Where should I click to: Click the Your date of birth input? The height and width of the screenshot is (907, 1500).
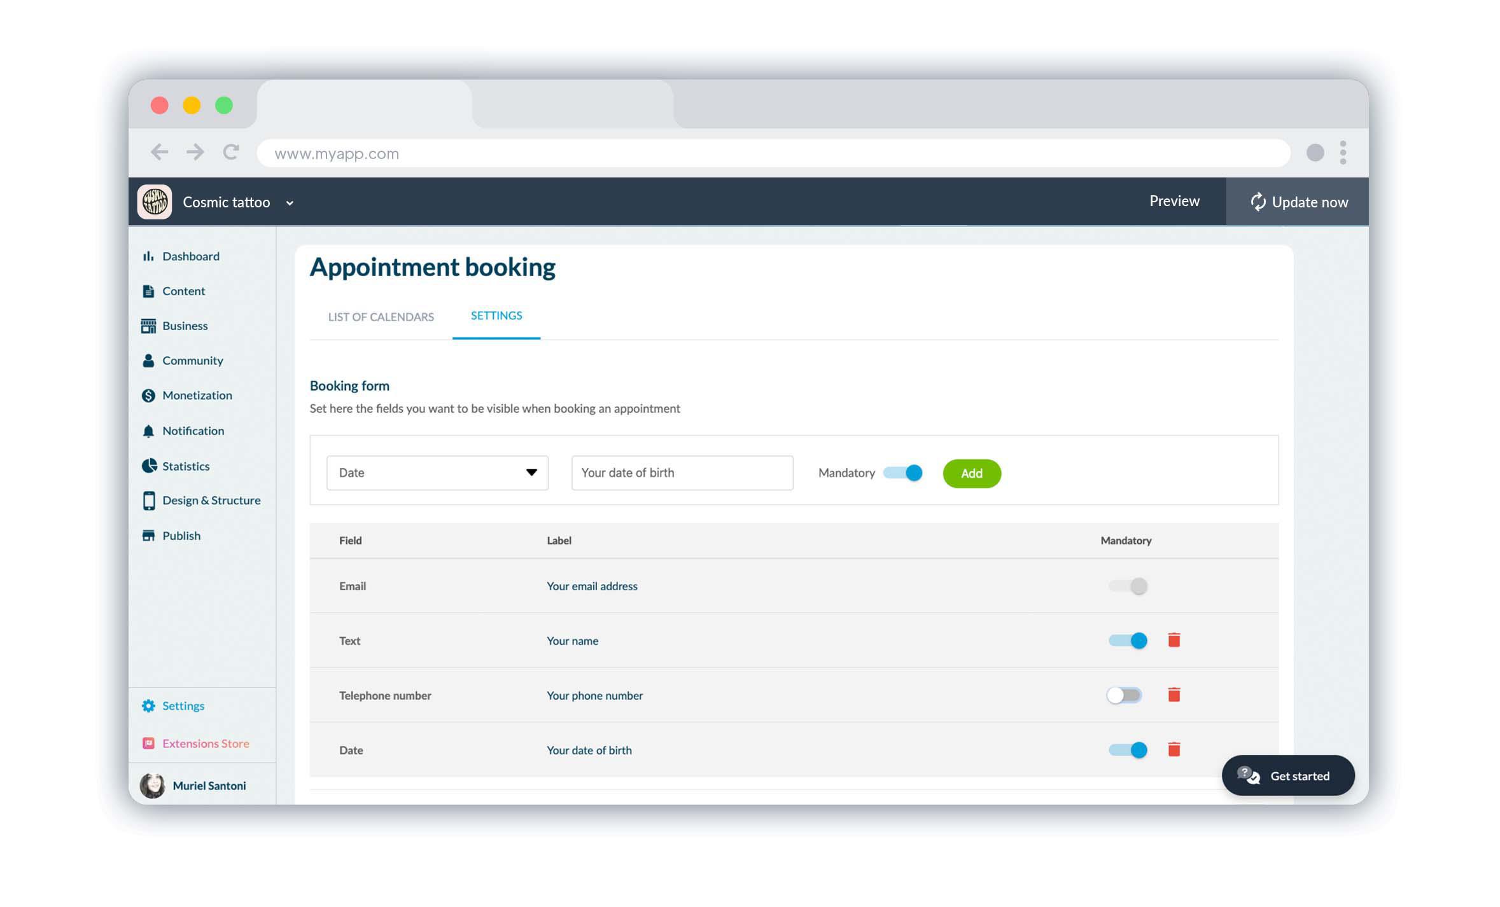[682, 473]
